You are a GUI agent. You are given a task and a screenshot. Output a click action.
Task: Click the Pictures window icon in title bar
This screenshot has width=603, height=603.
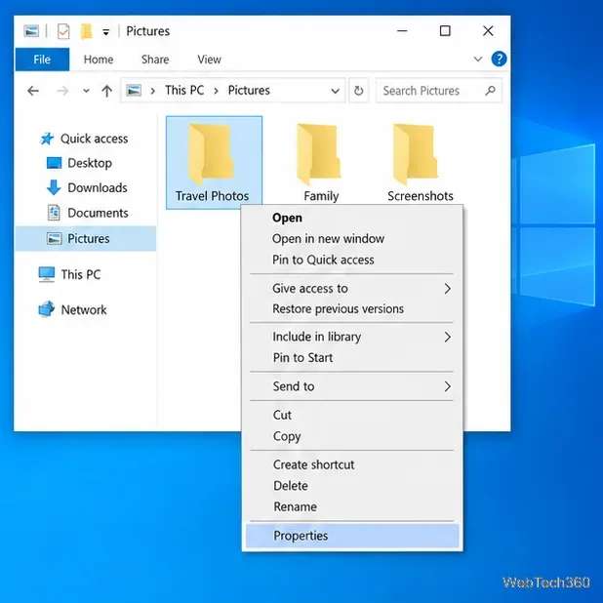(x=31, y=31)
